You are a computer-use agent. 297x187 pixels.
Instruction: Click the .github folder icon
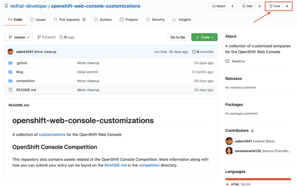coord(10,63)
